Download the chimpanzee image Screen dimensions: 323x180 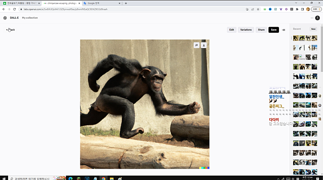coord(203,45)
